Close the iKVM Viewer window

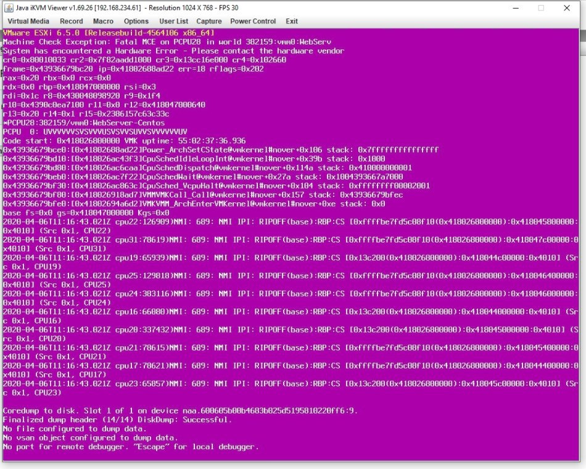click(566, 8)
